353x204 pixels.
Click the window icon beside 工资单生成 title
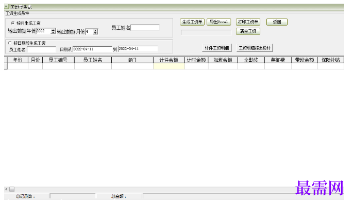point(6,7)
